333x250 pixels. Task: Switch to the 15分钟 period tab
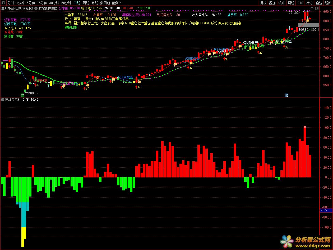tap(42, 3)
